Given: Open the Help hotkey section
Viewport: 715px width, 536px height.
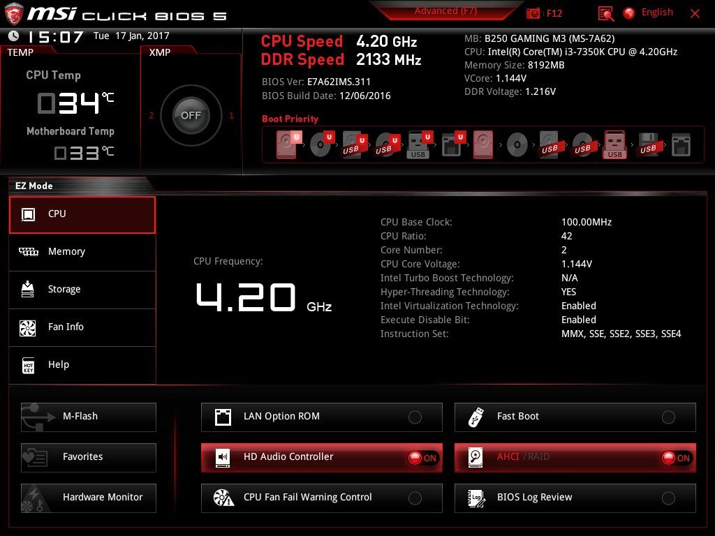Looking at the screenshot, I should click(82, 365).
